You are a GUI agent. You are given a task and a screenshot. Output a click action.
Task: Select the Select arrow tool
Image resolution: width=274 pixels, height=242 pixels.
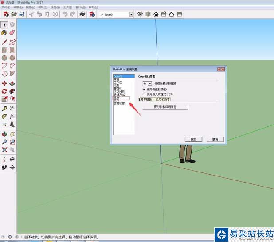(x=4, y=25)
